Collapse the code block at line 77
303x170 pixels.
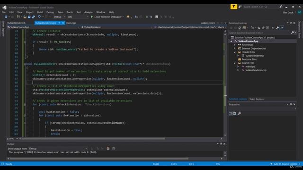25,42
